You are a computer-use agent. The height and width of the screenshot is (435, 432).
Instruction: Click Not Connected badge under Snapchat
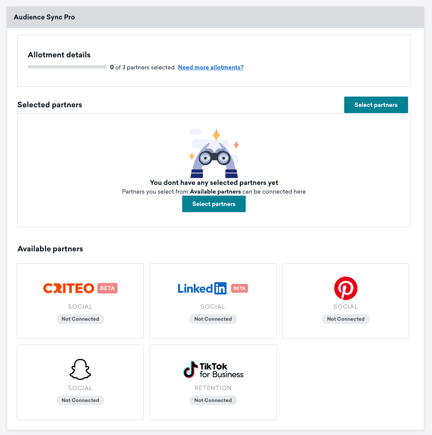pyautogui.click(x=80, y=400)
